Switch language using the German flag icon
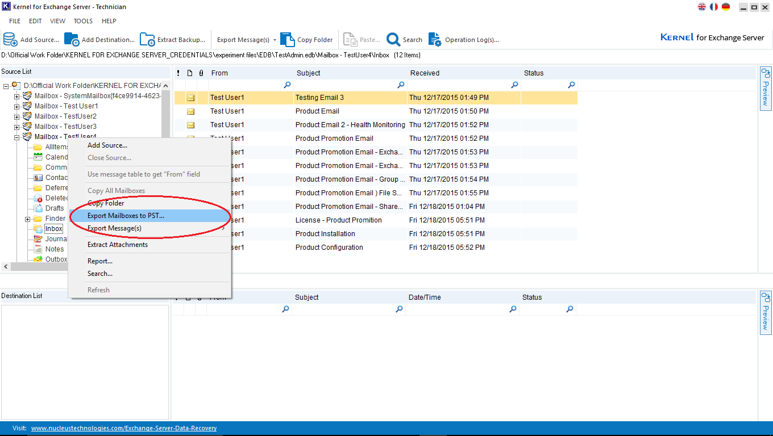Screen dimensions: 773x436 click(x=726, y=7)
